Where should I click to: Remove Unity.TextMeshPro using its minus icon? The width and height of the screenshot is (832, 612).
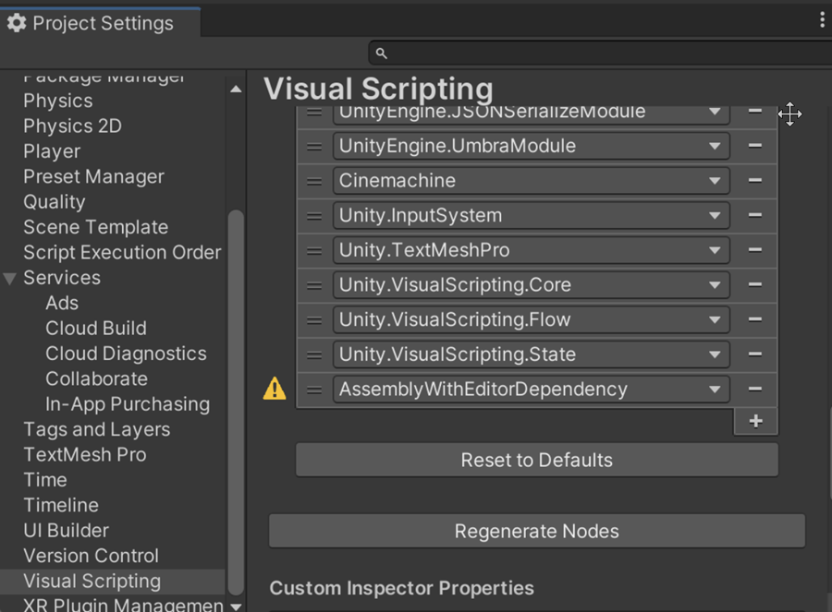point(755,249)
